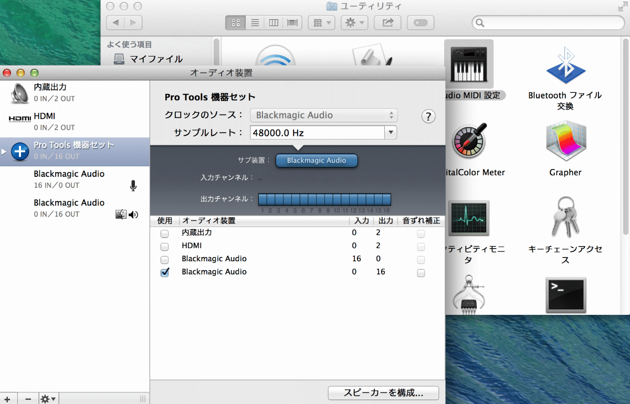Collapse the Pro Tools aggregate disclosure triangle
The image size is (630, 404).
point(4,152)
